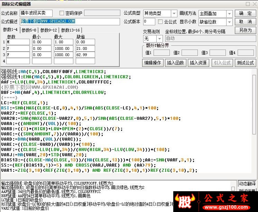The image size is (258, 212).
Task: Click parameter 2 name field P
Action: (18, 48)
